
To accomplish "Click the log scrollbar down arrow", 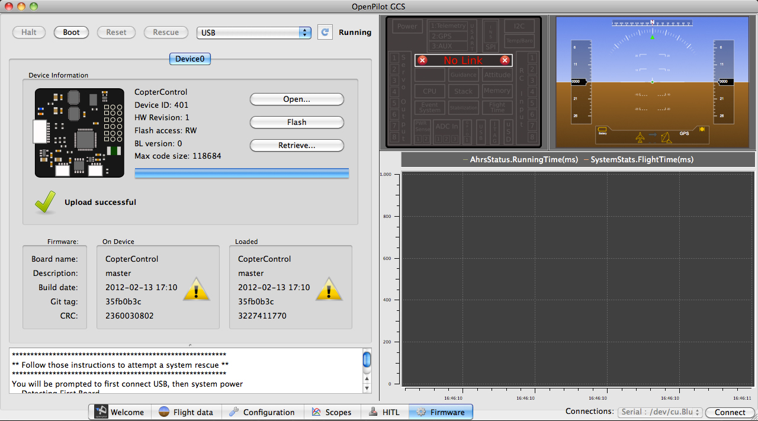I will coord(367,388).
